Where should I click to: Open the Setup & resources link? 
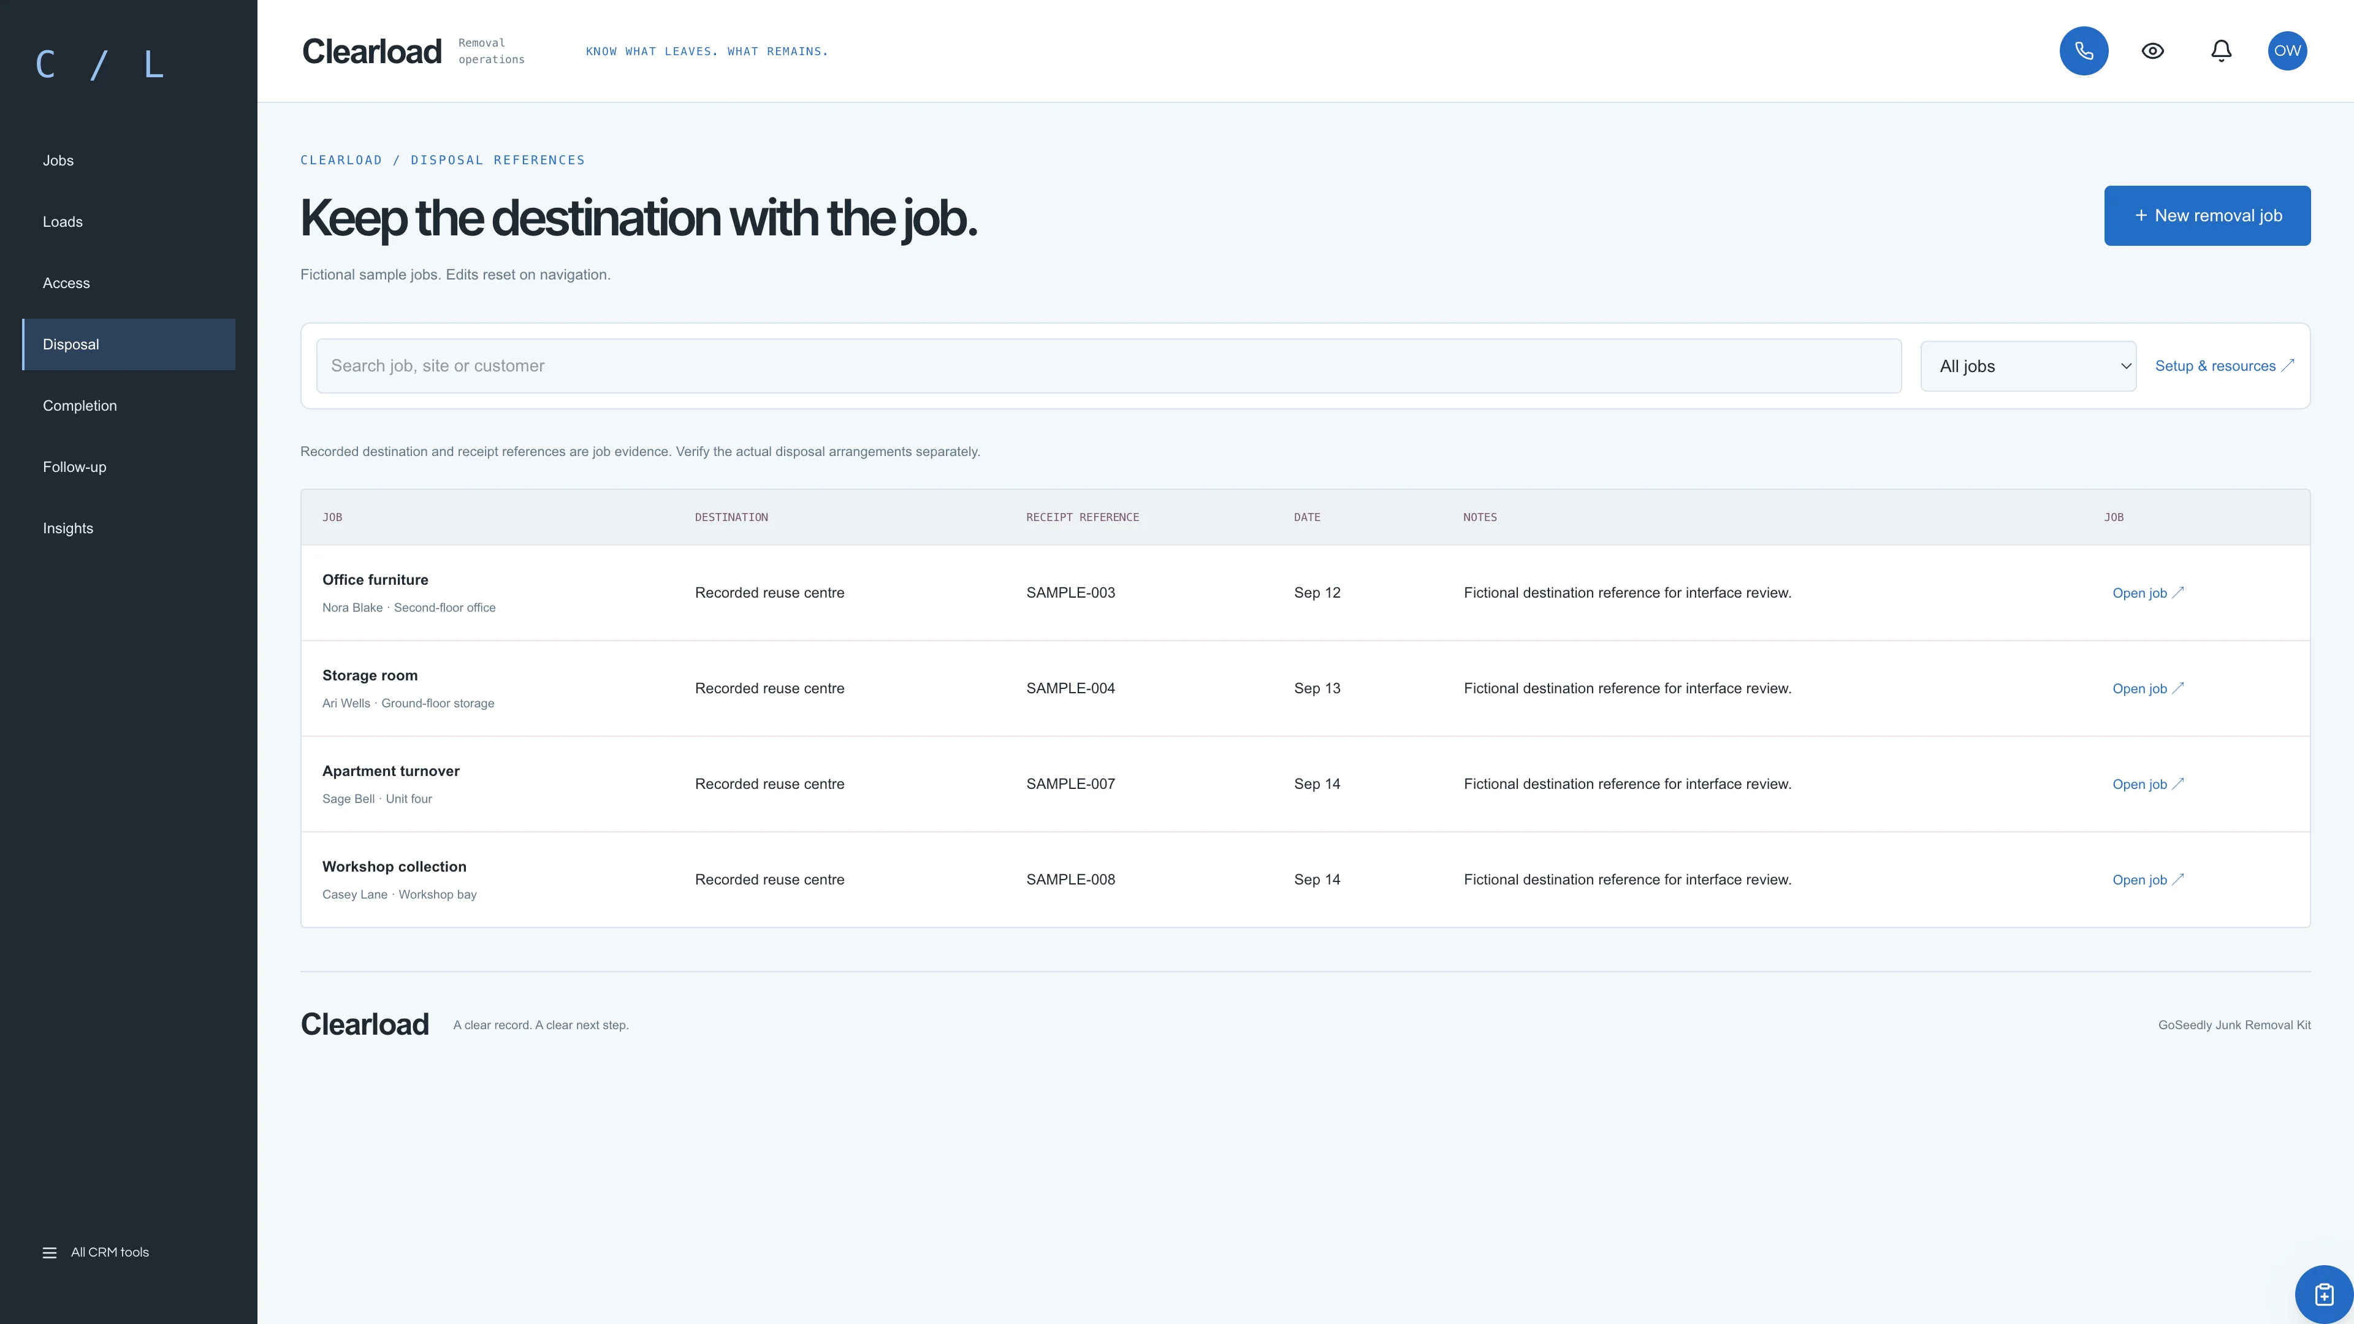tap(2224, 365)
